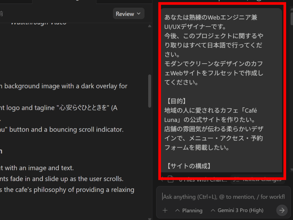Click the text about dark overlay background image
293x220 pixels.
tap(64, 86)
